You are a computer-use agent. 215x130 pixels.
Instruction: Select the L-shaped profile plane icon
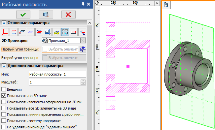point(48,32)
